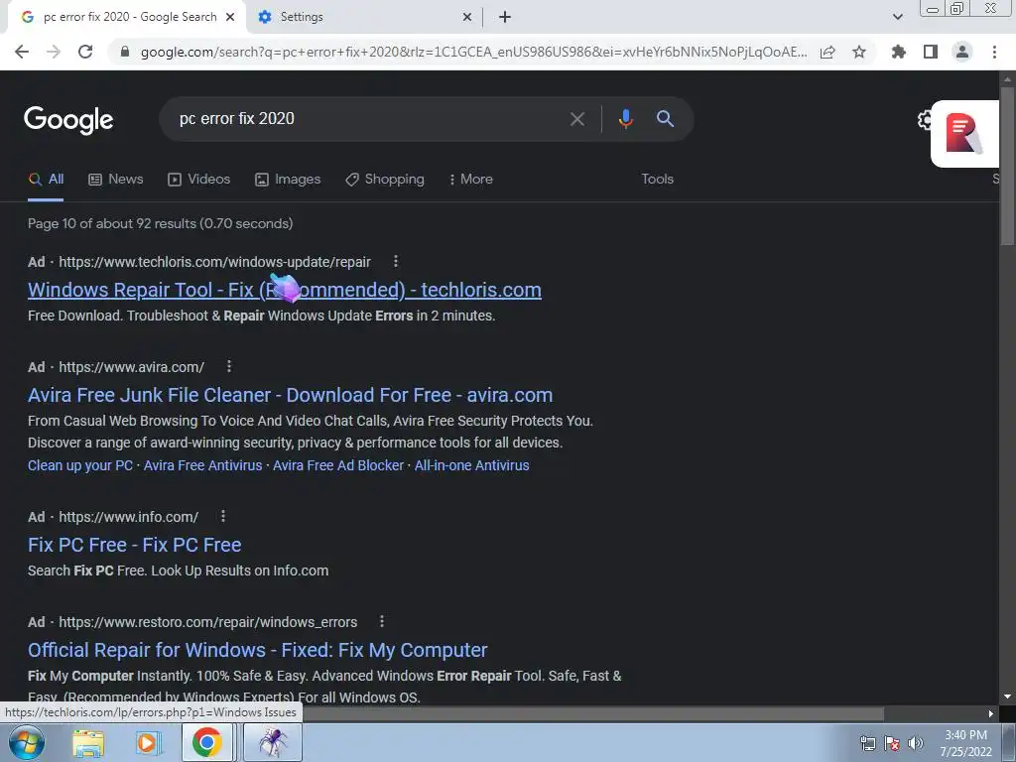Switch to Shopping results
This screenshot has width=1016, height=762.
(x=385, y=180)
